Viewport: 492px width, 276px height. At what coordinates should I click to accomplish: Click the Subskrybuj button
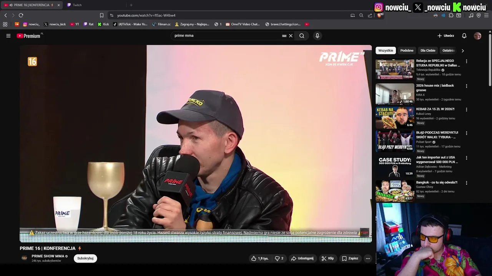pyautogui.click(x=85, y=258)
